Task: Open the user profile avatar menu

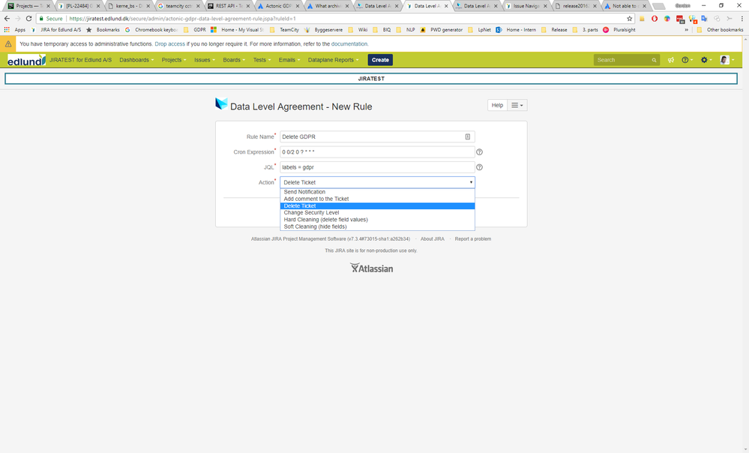Action: [x=727, y=60]
